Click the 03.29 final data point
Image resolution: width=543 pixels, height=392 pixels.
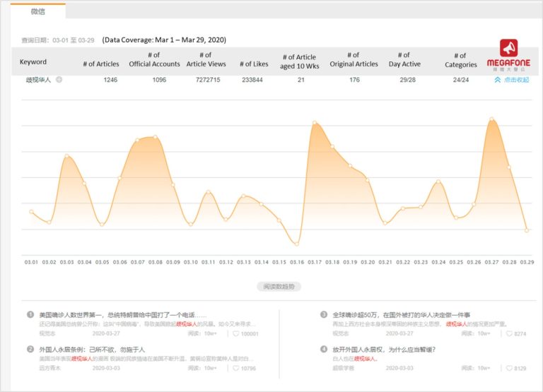tap(527, 230)
